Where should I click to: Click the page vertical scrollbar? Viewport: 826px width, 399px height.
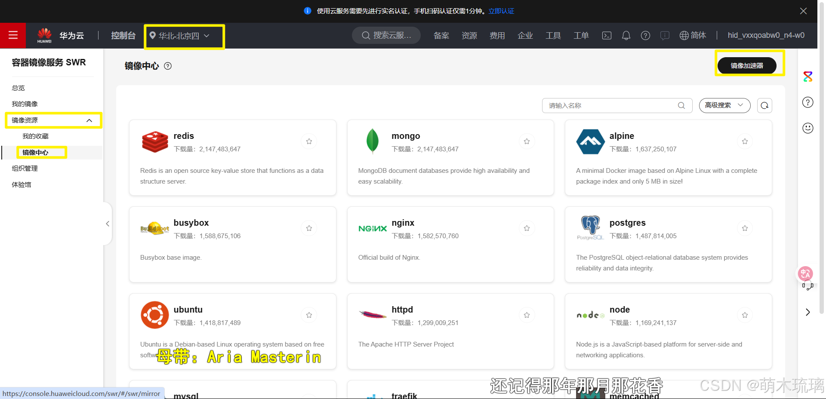tap(821, 159)
